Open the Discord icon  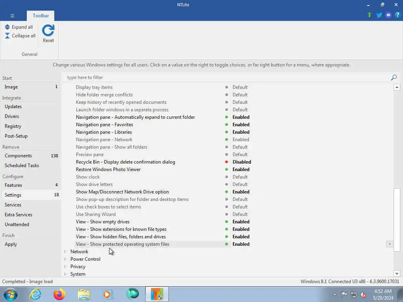click(x=388, y=15)
